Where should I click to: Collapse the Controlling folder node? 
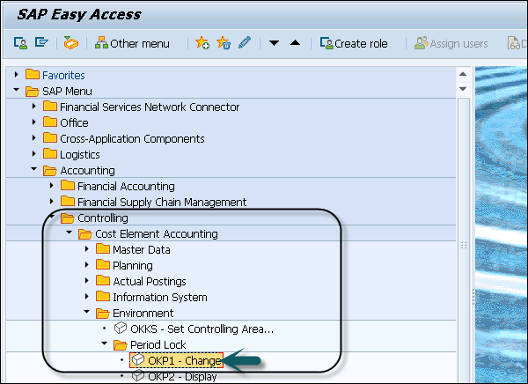(51, 218)
